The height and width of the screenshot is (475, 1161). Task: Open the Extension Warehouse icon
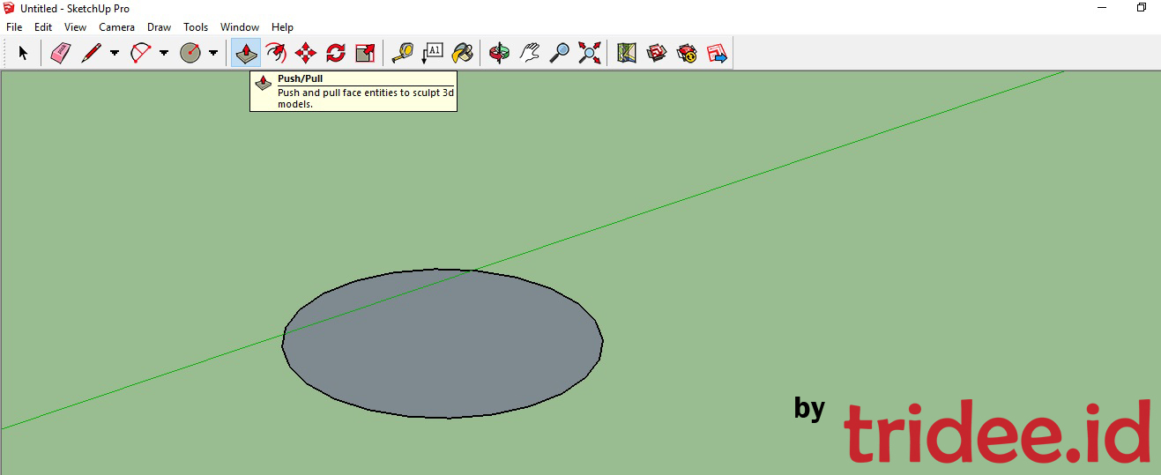pos(687,53)
